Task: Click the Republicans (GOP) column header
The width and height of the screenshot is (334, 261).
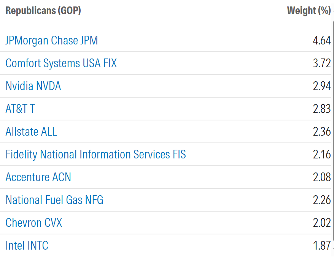Action: 43,10
